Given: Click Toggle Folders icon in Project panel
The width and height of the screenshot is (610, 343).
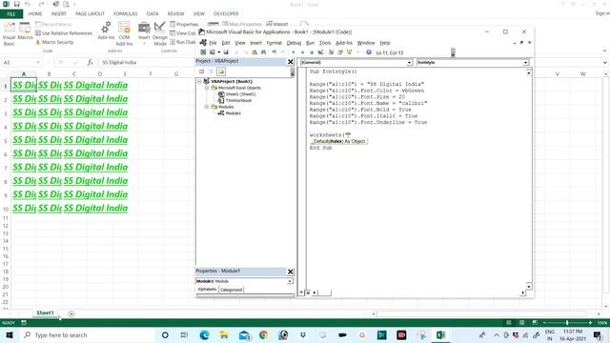Looking at the screenshot, I should (x=221, y=71).
